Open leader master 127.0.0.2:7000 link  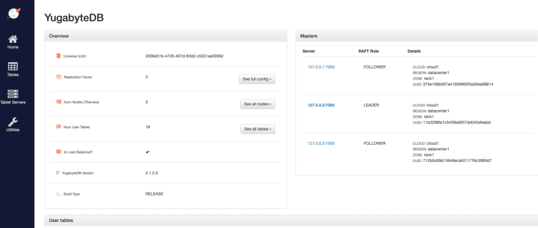pyautogui.click(x=321, y=105)
